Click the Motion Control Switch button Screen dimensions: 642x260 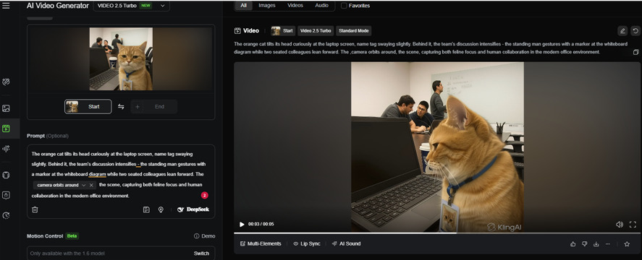pos(201,253)
